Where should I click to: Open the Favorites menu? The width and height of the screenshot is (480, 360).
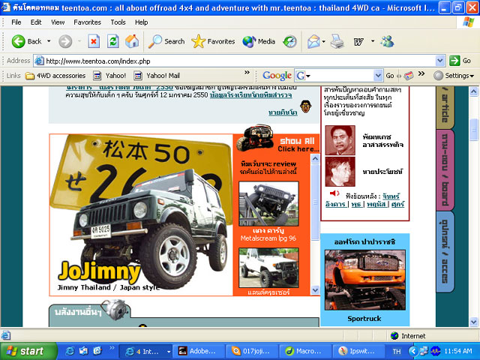click(87, 22)
